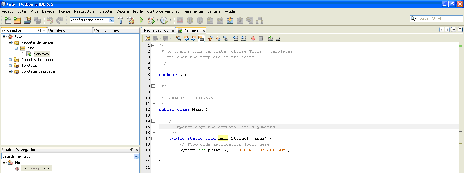Viewport: 464px width, 173px height.
Task: Click the Step Into debugger icon
Action: 230,20
